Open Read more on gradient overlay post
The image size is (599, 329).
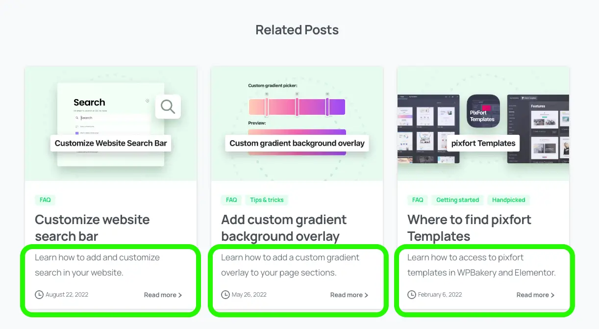pyautogui.click(x=349, y=295)
